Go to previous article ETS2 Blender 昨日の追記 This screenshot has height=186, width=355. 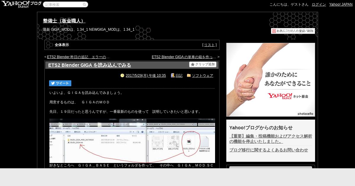[78, 57]
